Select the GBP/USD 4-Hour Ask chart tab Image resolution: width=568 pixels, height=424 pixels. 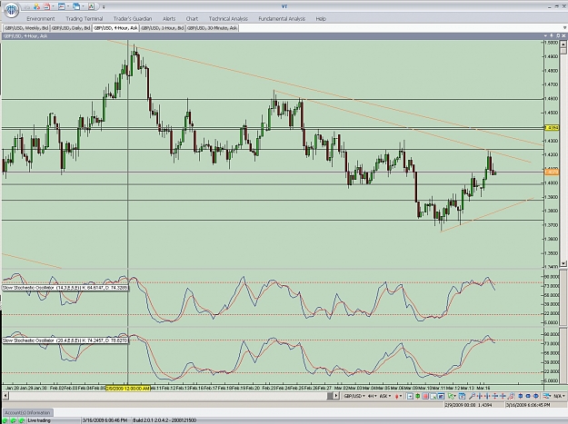[115, 28]
